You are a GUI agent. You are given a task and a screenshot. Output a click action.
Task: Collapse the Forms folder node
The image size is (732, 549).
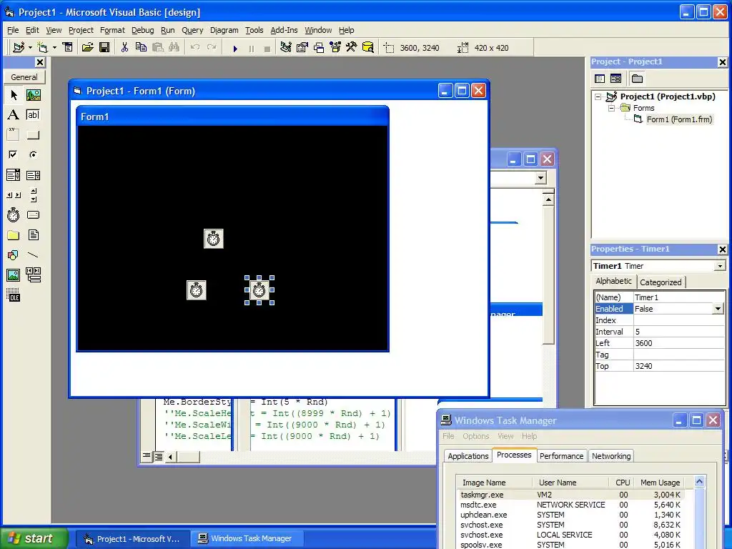pos(612,109)
